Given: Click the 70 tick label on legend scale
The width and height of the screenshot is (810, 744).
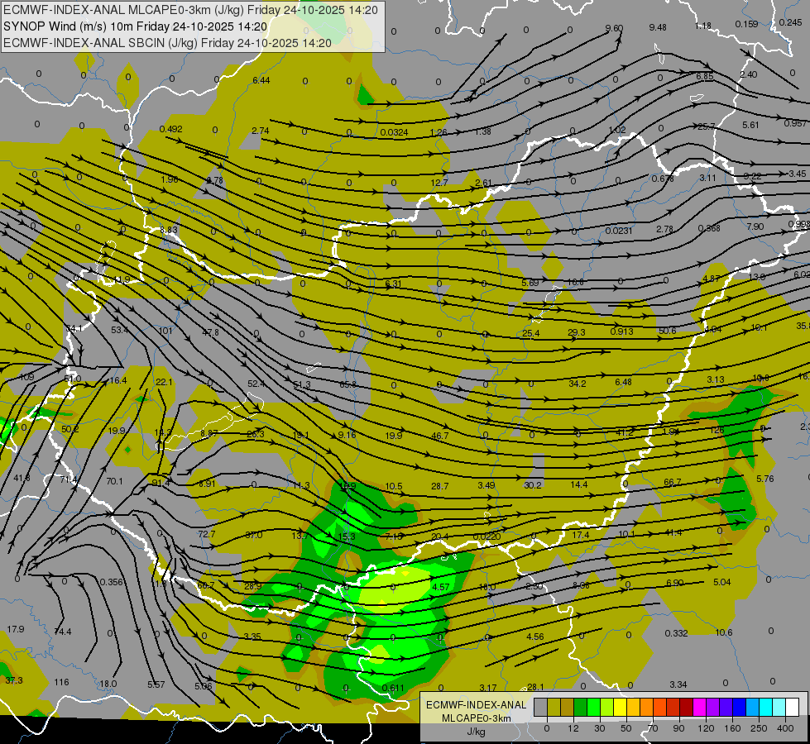Looking at the screenshot, I should tap(653, 728).
